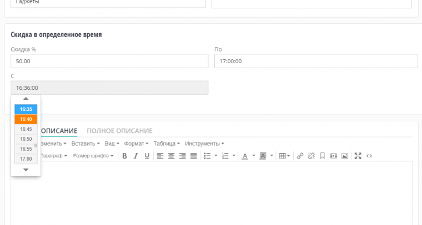Click the Скидка % input field
Screen dimensions: 422x225
[109, 61]
